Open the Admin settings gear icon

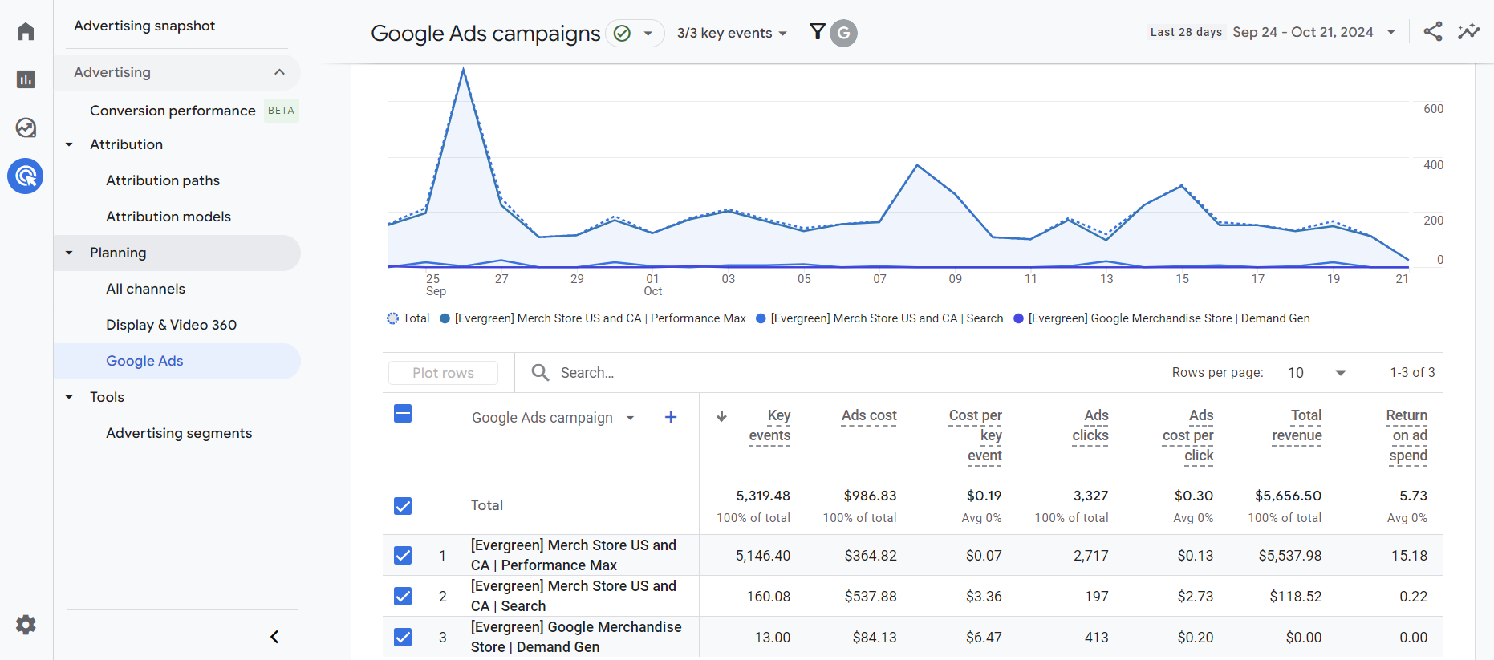click(x=26, y=625)
